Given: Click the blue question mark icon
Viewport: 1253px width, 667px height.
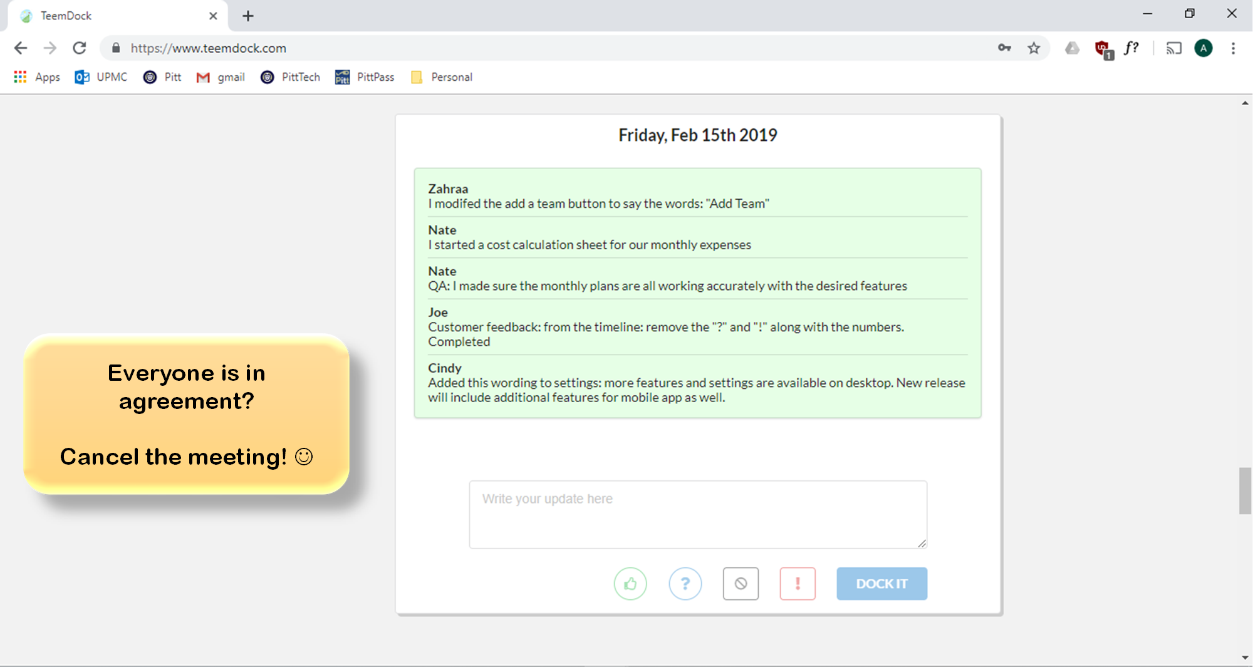Looking at the screenshot, I should (685, 584).
